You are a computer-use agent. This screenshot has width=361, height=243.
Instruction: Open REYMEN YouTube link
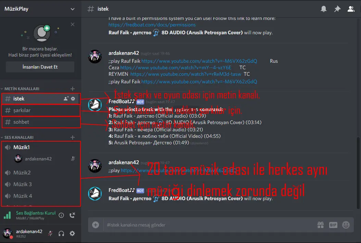coord(186,74)
